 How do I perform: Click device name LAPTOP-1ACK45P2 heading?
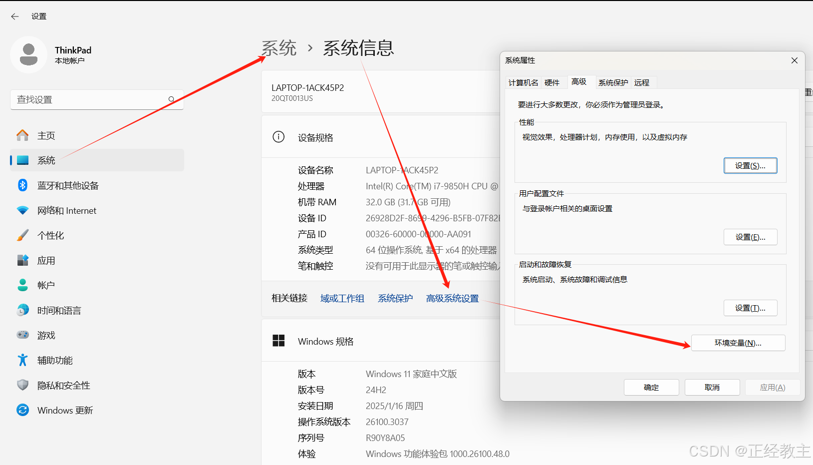tap(307, 87)
